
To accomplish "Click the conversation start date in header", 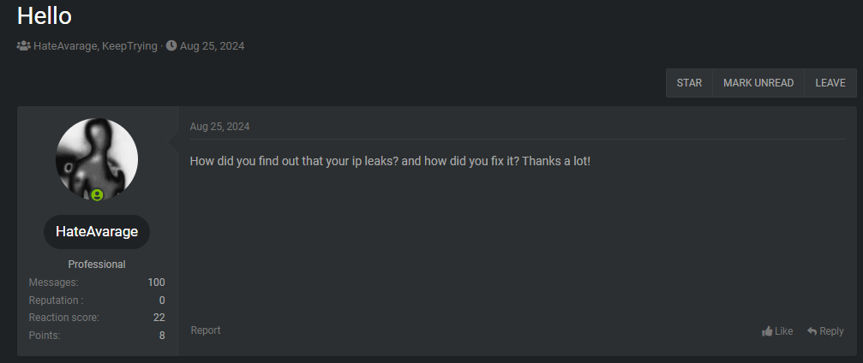I will (212, 46).
